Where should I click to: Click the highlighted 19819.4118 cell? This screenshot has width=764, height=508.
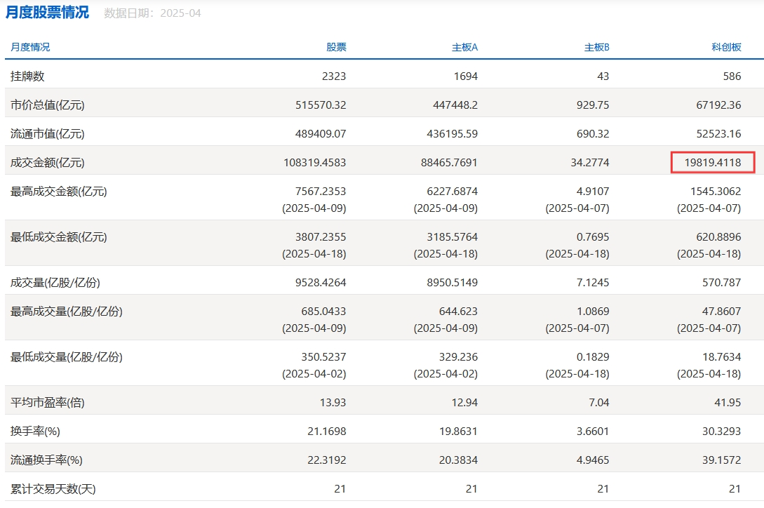[712, 162]
